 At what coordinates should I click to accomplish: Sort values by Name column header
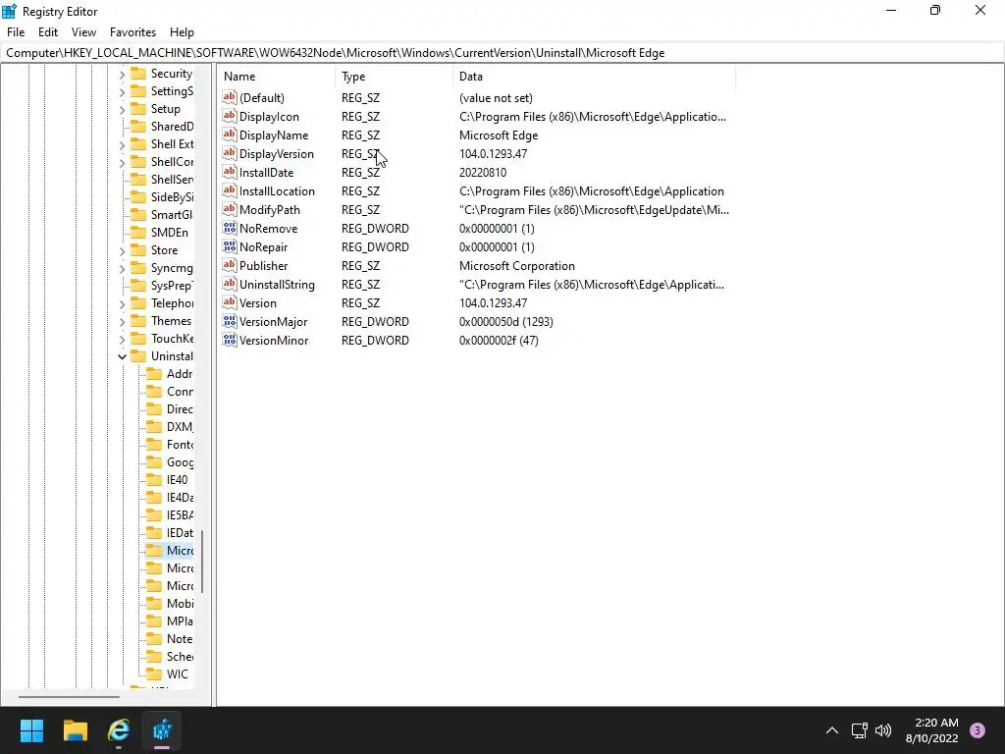(276, 77)
